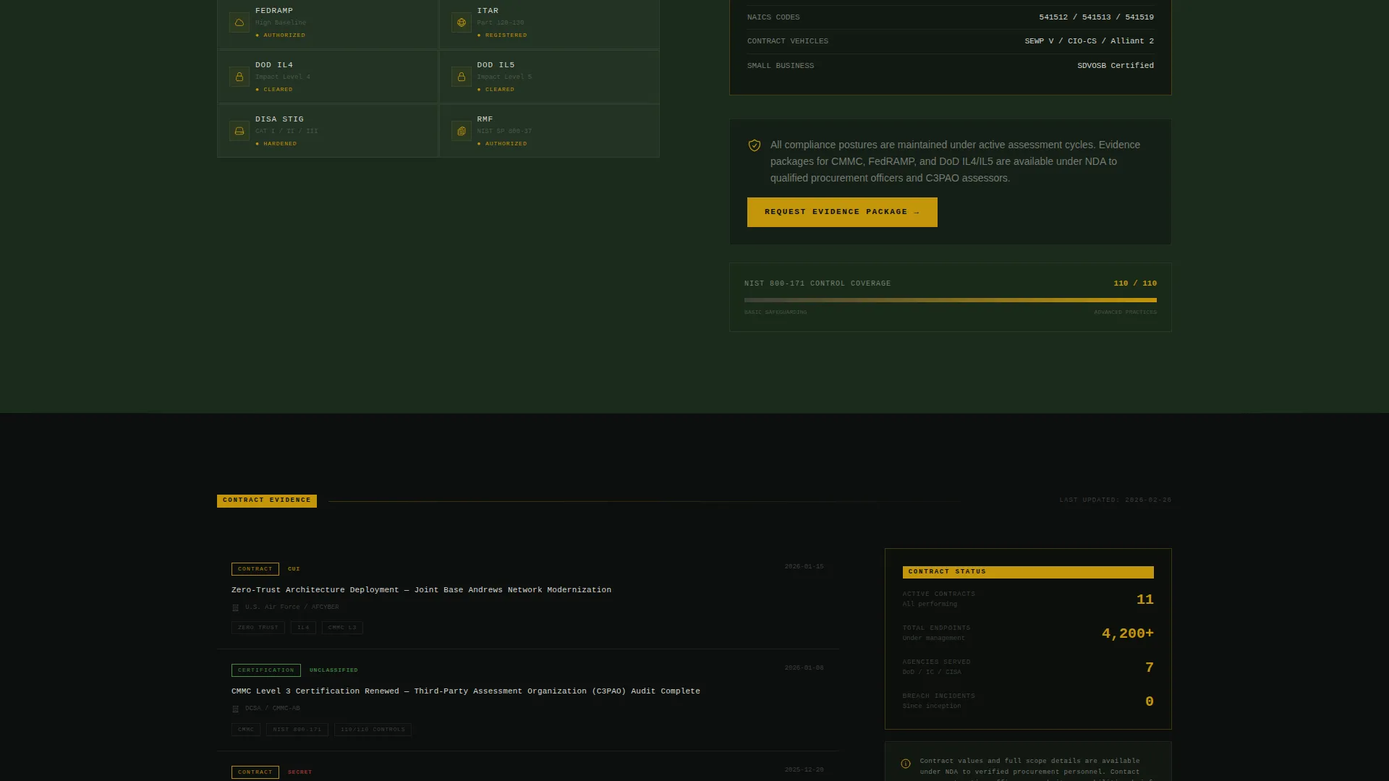Click the 110 / 110 coverage count

coord(1135,283)
